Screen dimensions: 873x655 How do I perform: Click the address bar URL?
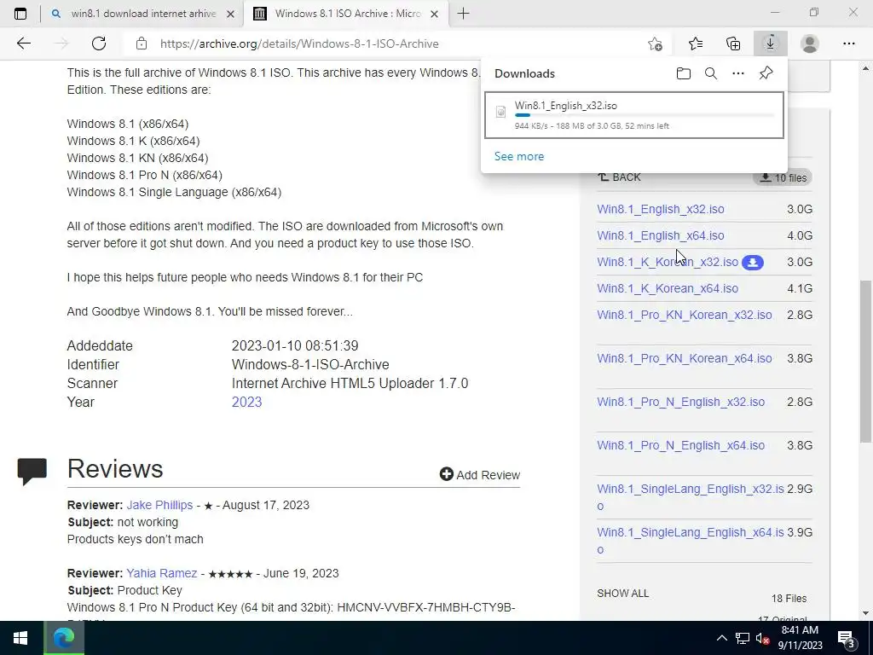tap(299, 43)
